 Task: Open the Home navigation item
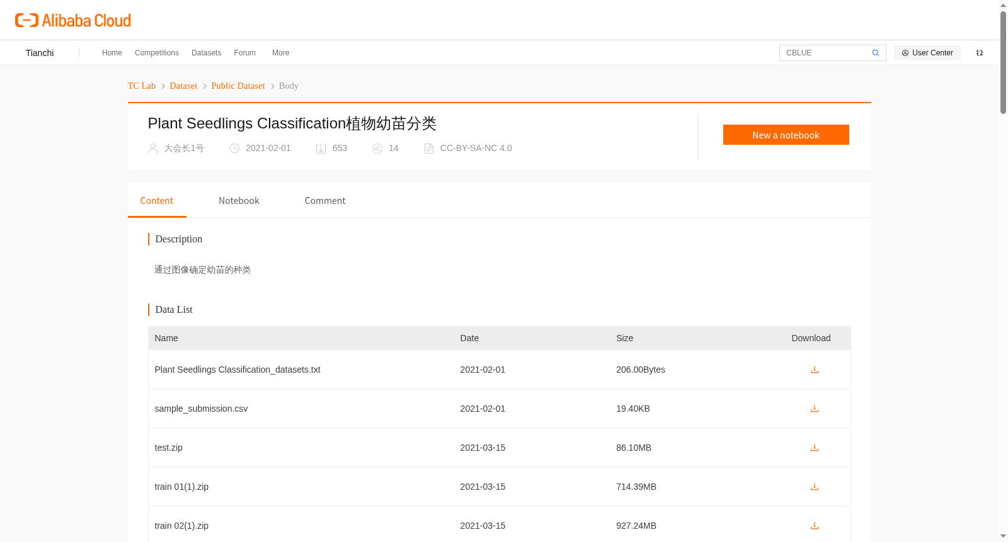click(112, 53)
